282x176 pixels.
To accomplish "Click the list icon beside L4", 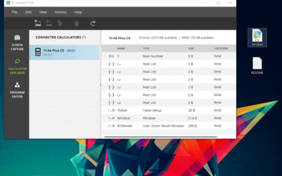I will 111,87.
